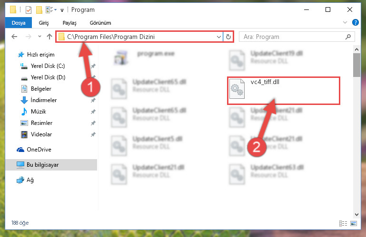
Task: Select the vc4_tiff.dll file
Action: click(x=283, y=90)
